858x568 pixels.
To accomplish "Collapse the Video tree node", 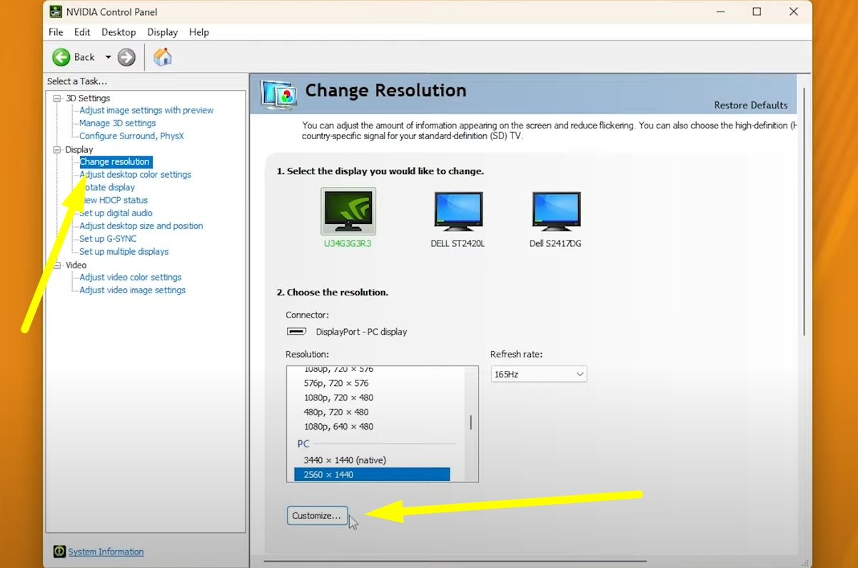I will (57, 265).
